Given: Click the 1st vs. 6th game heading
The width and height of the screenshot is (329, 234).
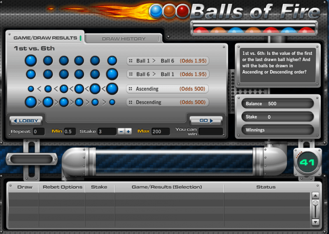Looking at the screenshot, I should coord(34,48).
